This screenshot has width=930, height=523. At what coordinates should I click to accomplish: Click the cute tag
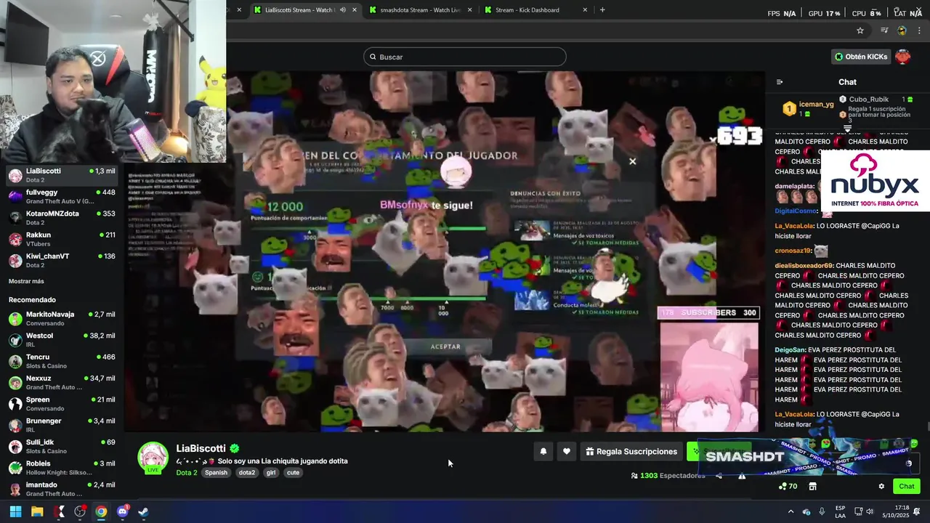(x=293, y=472)
